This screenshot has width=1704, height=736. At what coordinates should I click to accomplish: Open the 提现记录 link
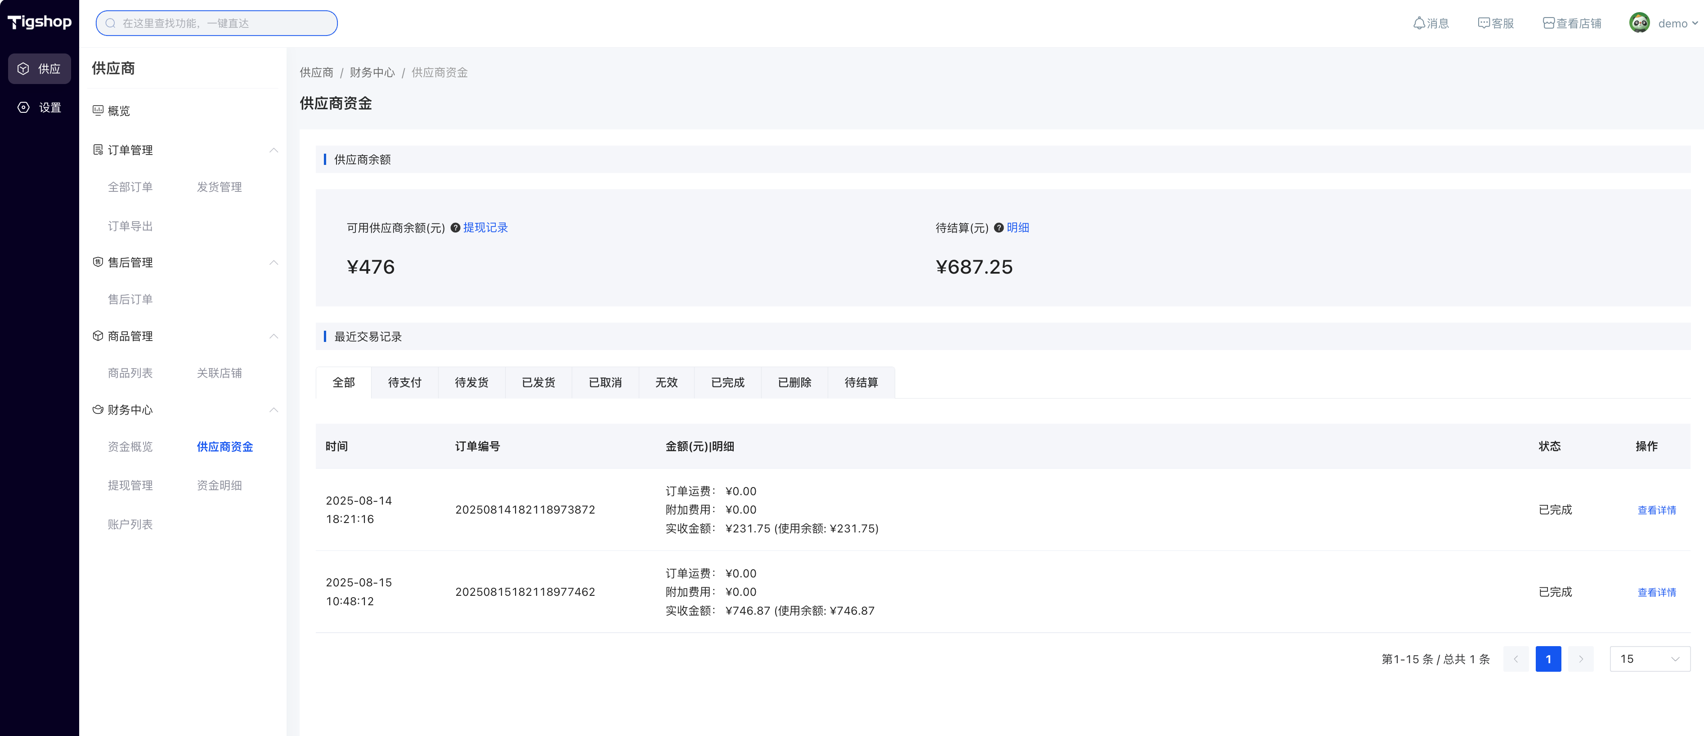click(485, 228)
